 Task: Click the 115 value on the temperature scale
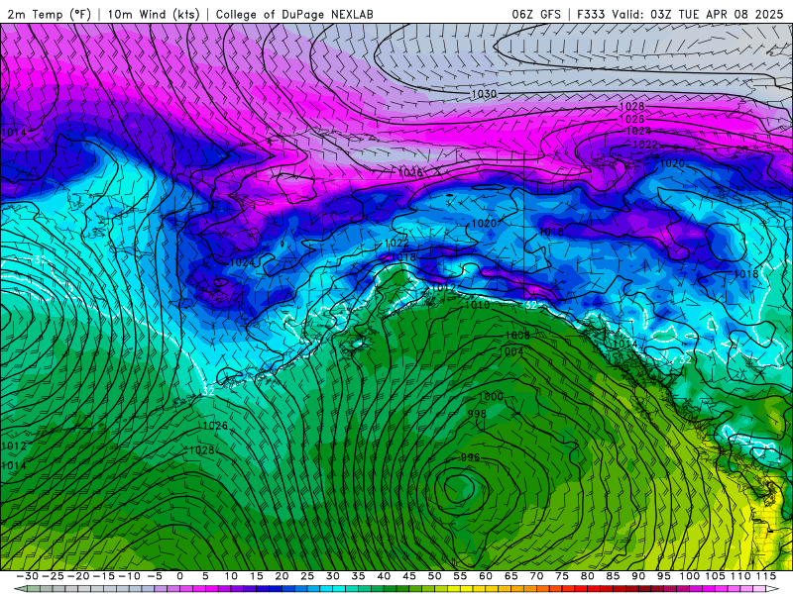766,576
